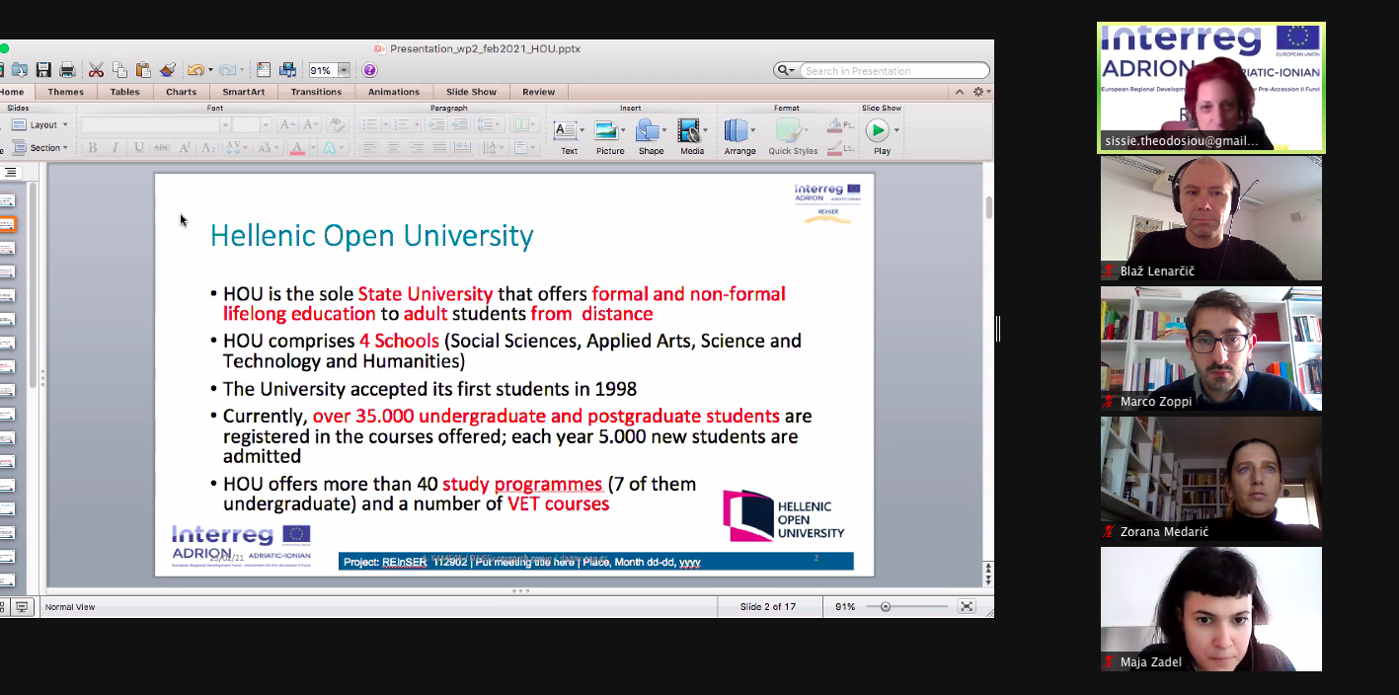Click the Shape insert icon
Image resolution: width=1399 pixels, height=695 pixels.
[x=647, y=129]
